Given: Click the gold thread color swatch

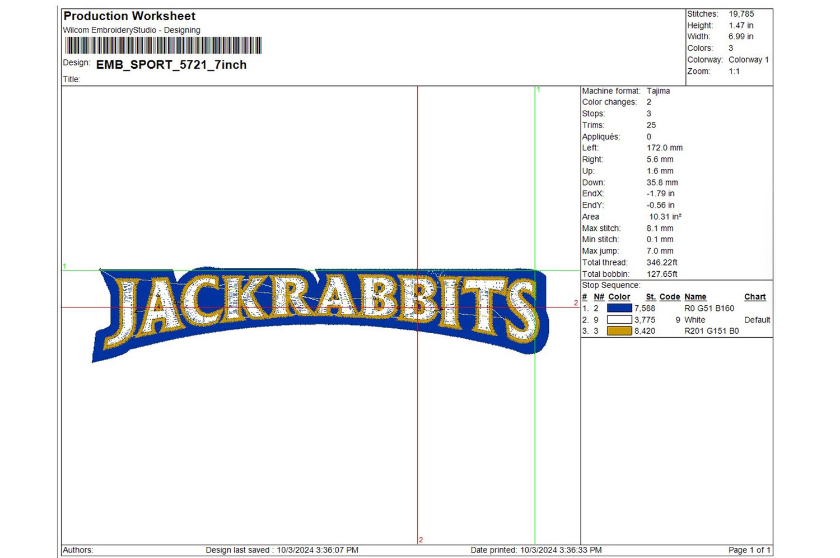Looking at the screenshot, I should [619, 331].
